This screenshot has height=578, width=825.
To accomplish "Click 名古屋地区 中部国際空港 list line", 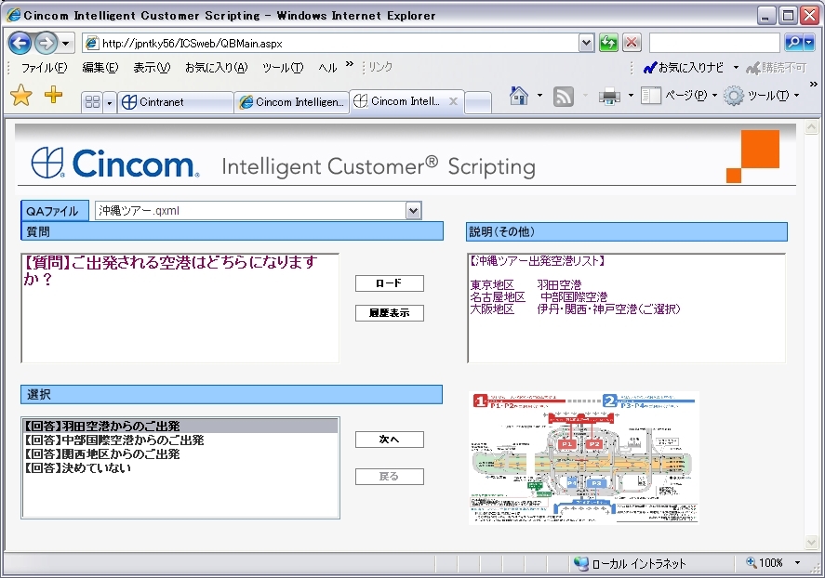I will click(539, 296).
